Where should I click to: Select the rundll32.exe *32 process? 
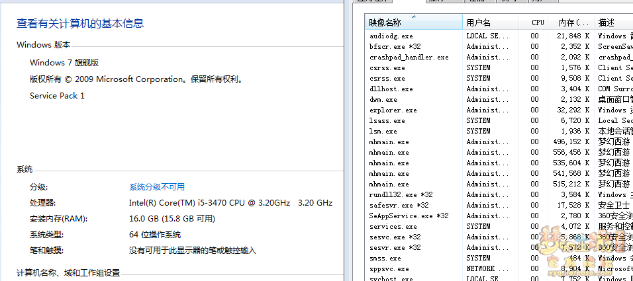[499, 195]
